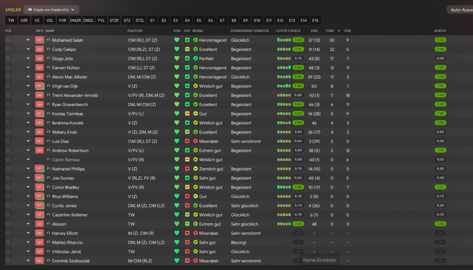This screenshot has height=270, width=473.
Task: Click Sehr verstimmt in Luis Díaz's row
Action: click(x=246, y=141)
